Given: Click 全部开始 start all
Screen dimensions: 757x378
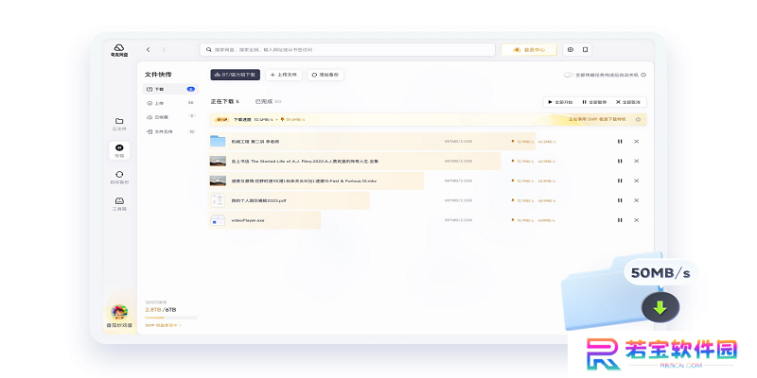Looking at the screenshot, I should (560, 102).
